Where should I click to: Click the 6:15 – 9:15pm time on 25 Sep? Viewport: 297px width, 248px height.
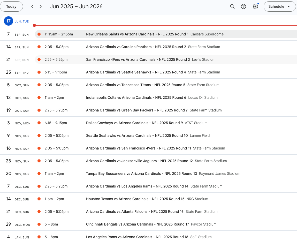pos(56,72)
